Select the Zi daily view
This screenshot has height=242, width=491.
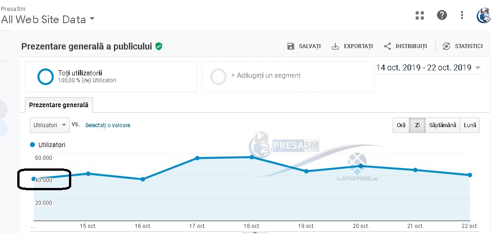(417, 125)
